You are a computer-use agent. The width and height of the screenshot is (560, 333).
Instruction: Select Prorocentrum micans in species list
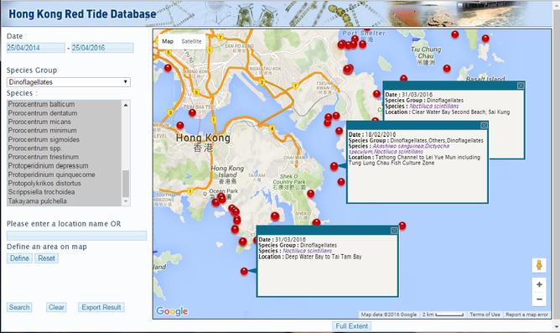[65, 122]
